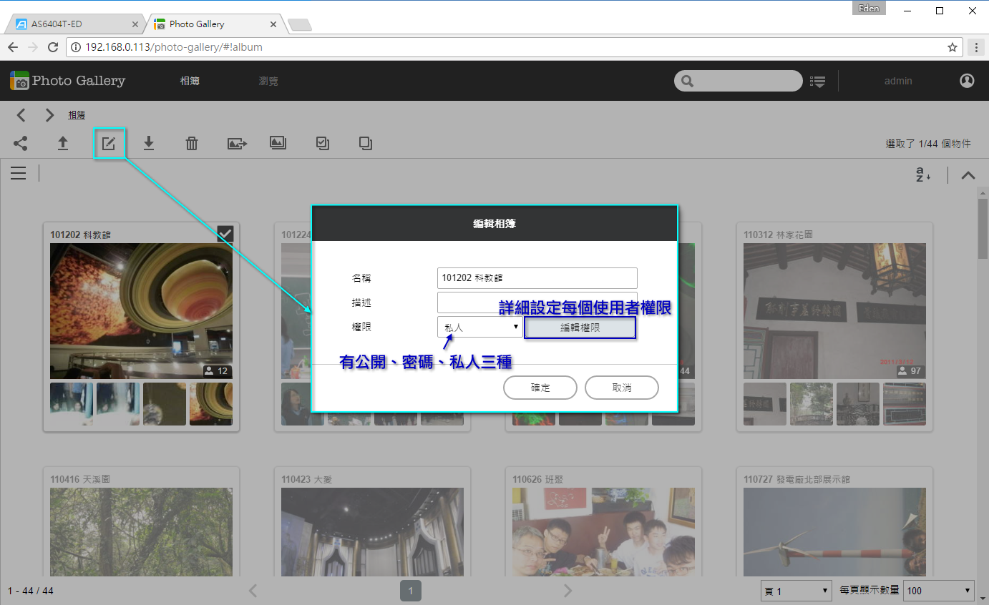The image size is (989, 605).
Task: Open the advanced search filter icon
Action: [x=817, y=82]
